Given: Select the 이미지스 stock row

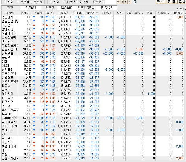Looking at the screenshot, I should coord(93,41).
